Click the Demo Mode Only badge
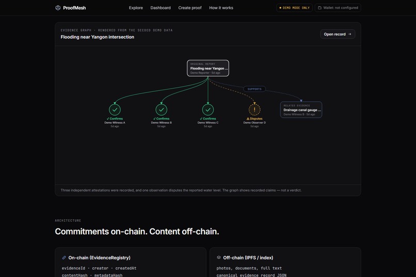 click(x=295, y=8)
